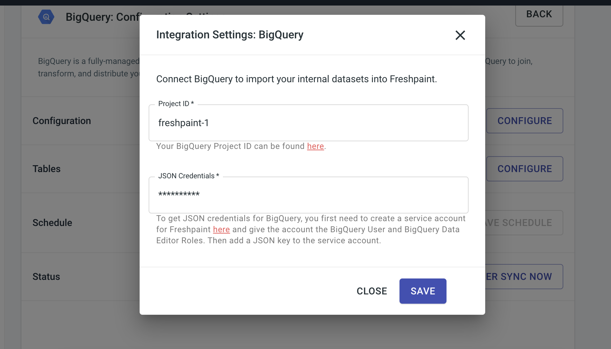Click the TRIGGER SYNC NOW button

coord(524,276)
